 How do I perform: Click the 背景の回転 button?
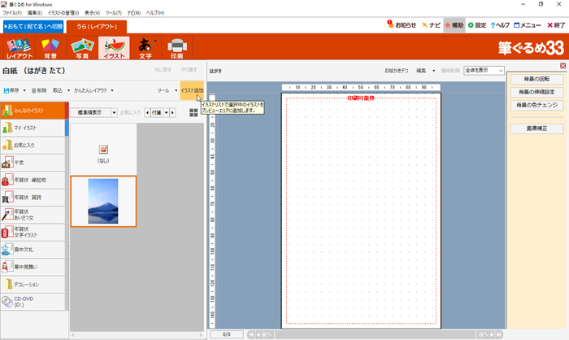click(x=536, y=79)
